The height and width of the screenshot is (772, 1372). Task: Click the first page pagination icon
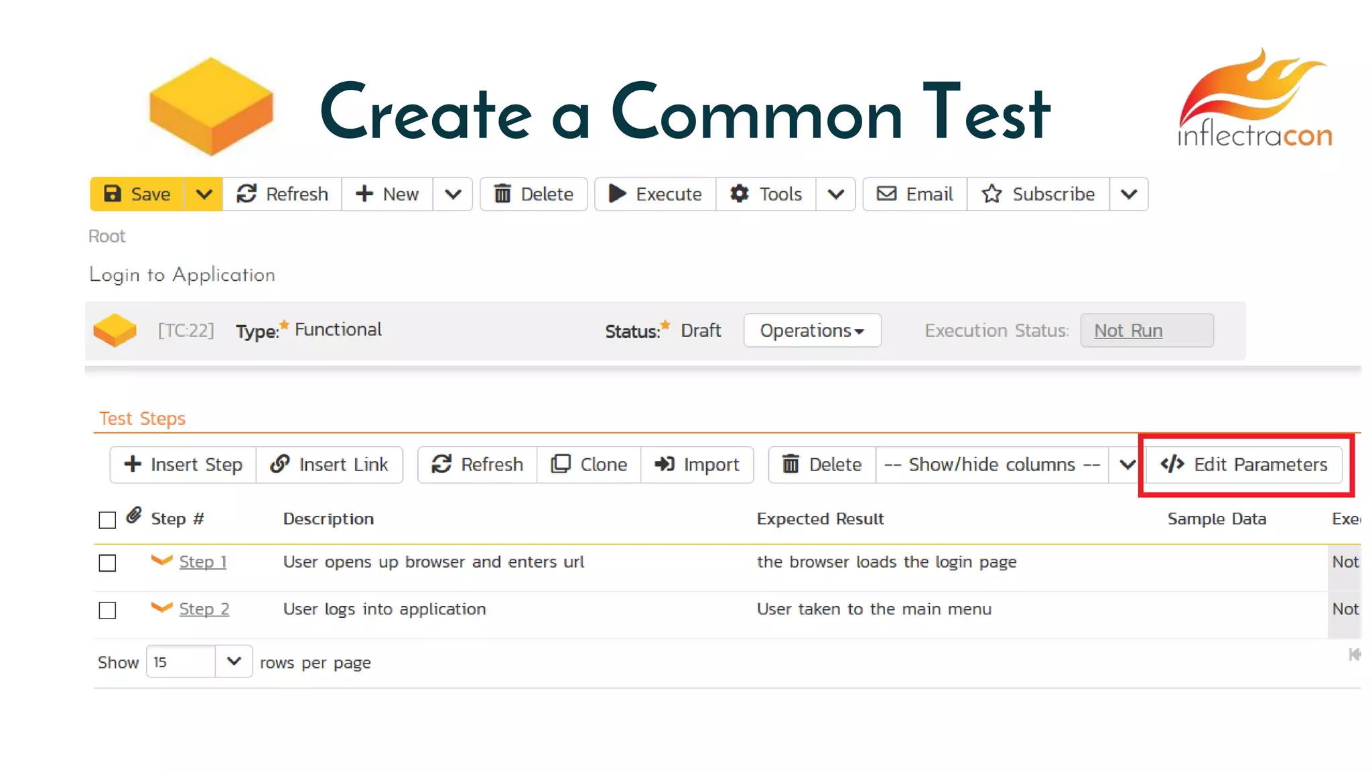1354,655
